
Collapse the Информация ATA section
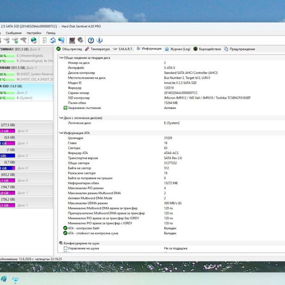pos(61,133)
